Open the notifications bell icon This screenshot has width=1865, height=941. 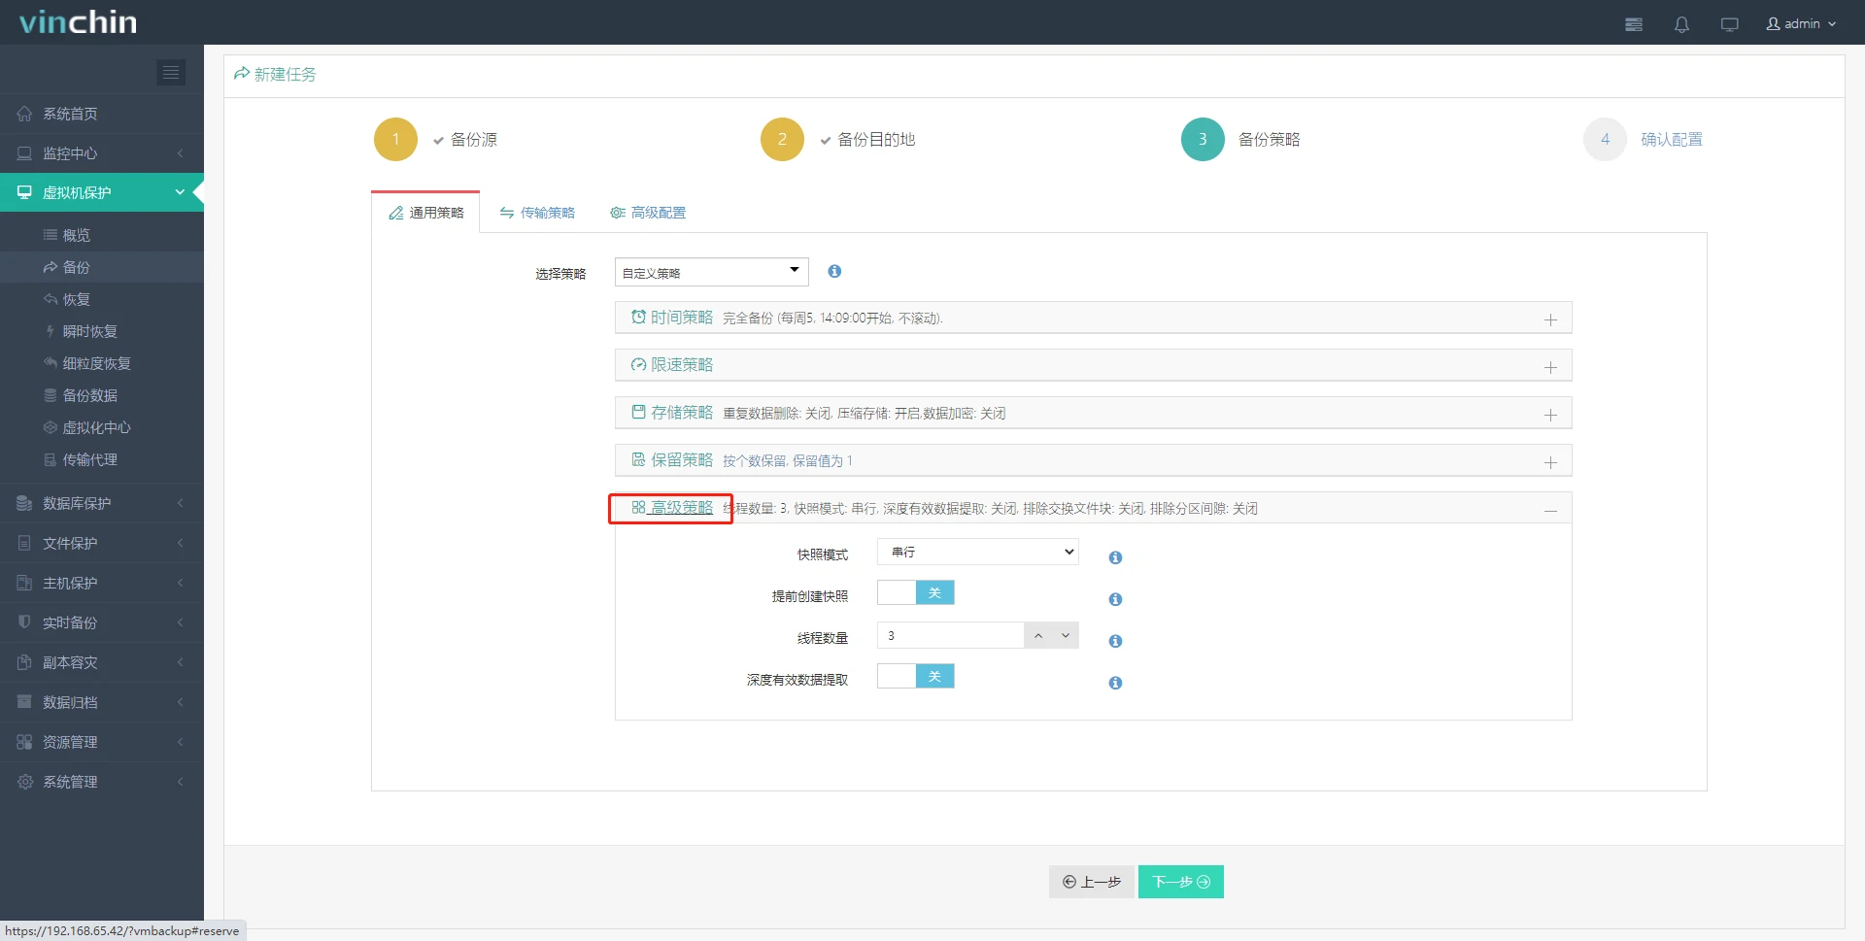[x=1681, y=24]
